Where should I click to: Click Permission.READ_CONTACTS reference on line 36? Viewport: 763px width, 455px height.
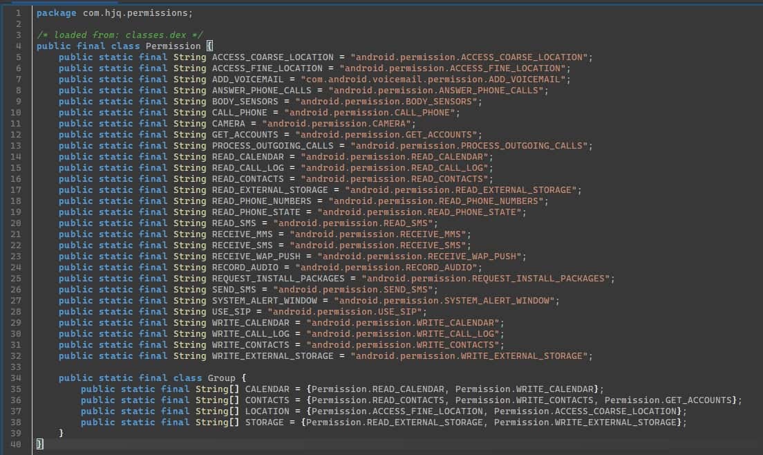(x=378, y=400)
